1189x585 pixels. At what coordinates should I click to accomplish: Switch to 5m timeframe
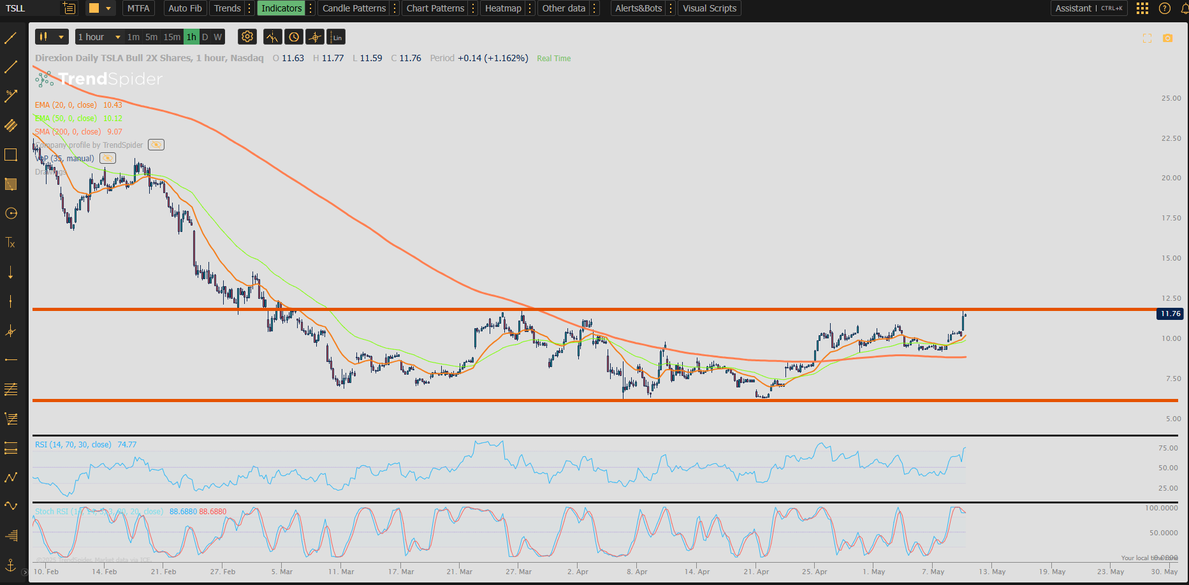(152, 37)
